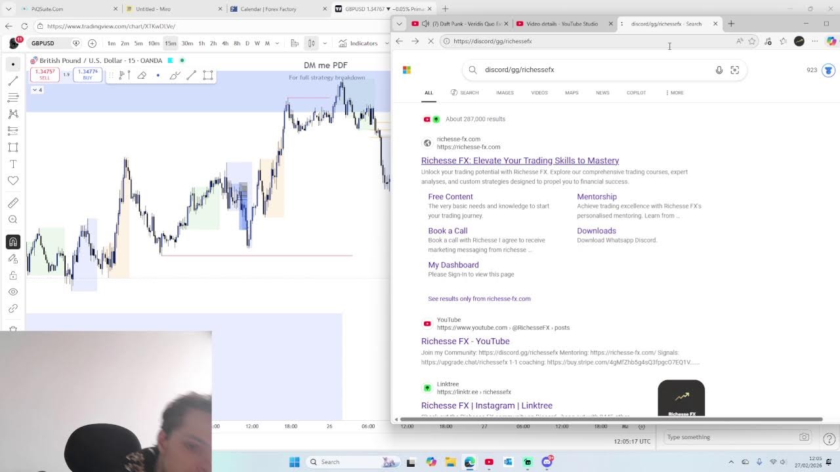Click the link drawings chain icon
The width and height of the screenshot is (840, 472).
[12, 308]
